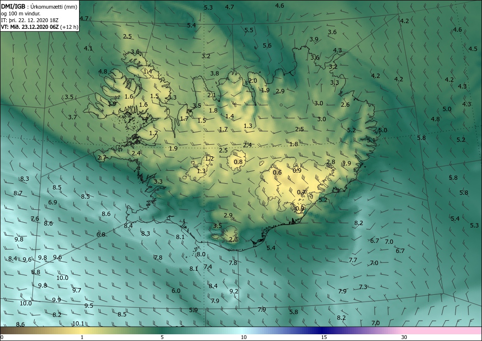Click the '10' label on the colour scale
Image resolution: width=482 pixels, height=341 pixels.
click(243, 338)
